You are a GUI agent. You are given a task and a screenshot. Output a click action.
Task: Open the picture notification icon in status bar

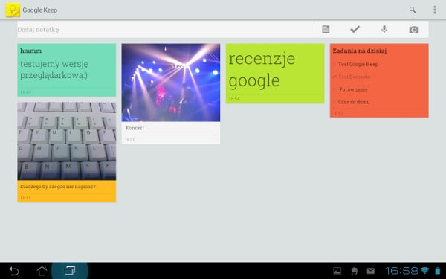click(337, 271)
